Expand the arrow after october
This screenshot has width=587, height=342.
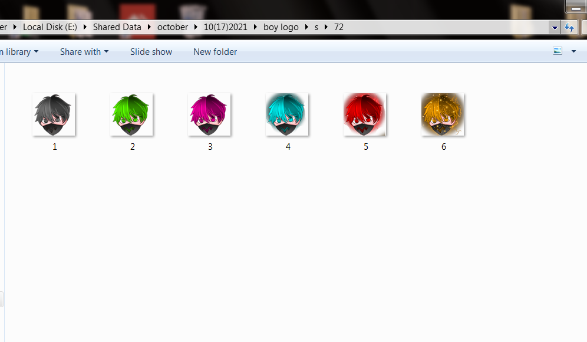click(x=196, y=27)
